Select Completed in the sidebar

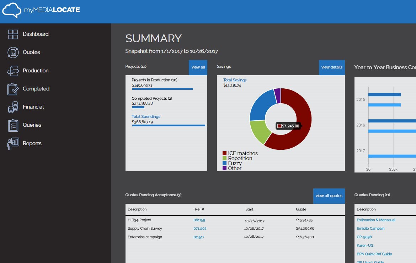[x=36, y=89]
